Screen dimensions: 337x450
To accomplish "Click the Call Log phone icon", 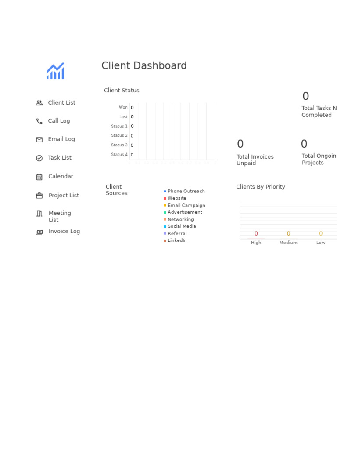I will tap(39, 121).
